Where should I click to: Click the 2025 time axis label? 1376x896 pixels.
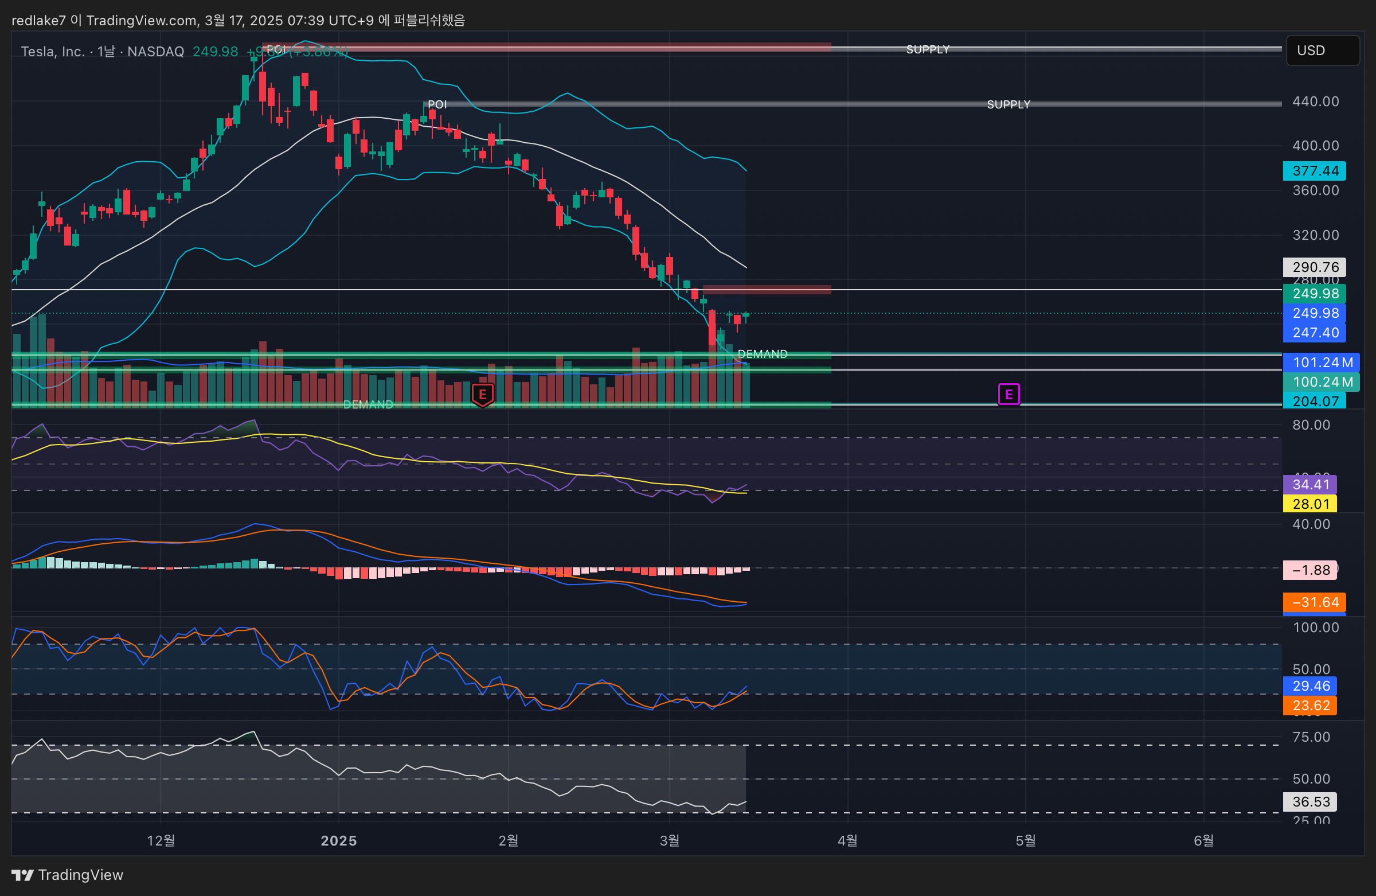(x=339, y=840)
